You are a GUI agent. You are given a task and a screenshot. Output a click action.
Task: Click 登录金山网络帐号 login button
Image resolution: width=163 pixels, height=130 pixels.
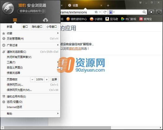click(x=32, y=11)
